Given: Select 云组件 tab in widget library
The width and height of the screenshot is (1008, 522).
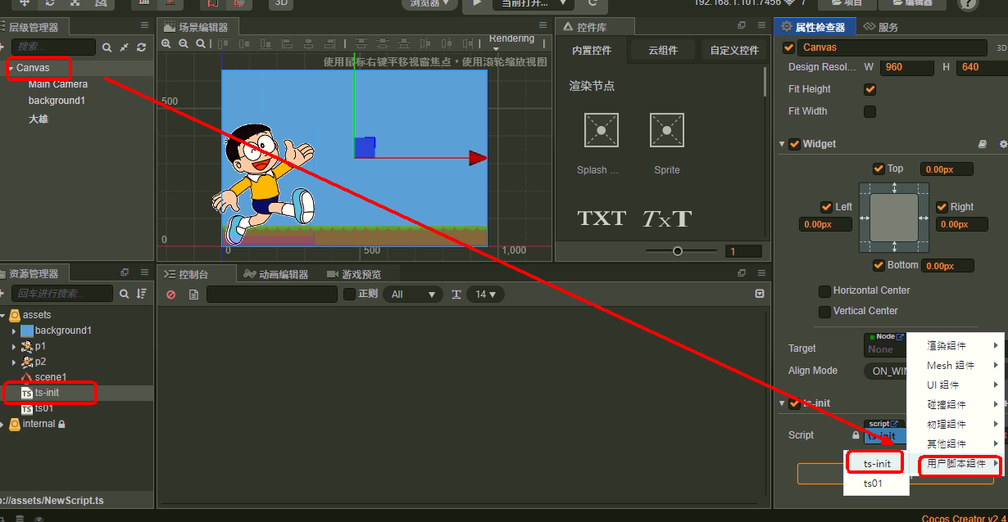Looking at the screenshot, I should [x=663, y=50].
